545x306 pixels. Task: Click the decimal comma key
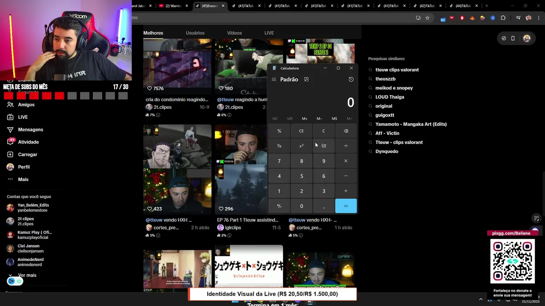coord(324,206)
